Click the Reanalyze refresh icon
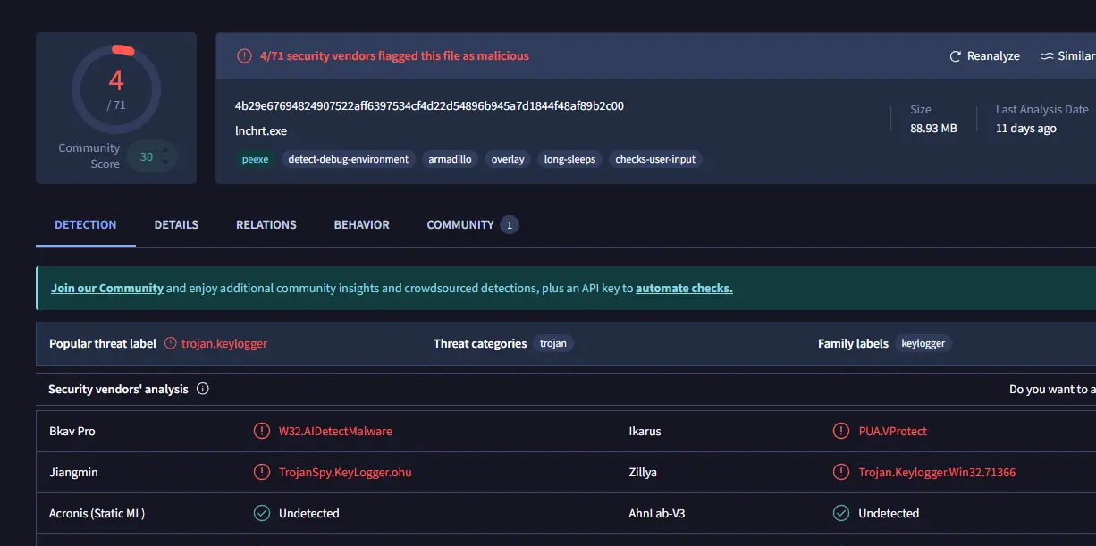This screenshot has height=546, width=1096. [955, 56]
